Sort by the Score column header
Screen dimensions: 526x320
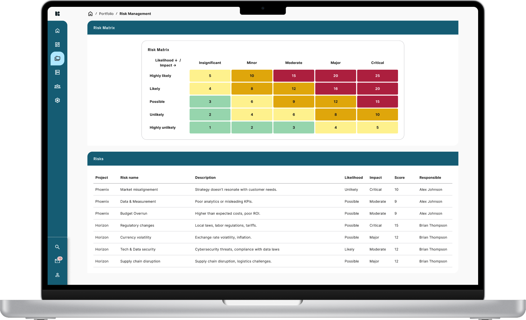point(399,178)
